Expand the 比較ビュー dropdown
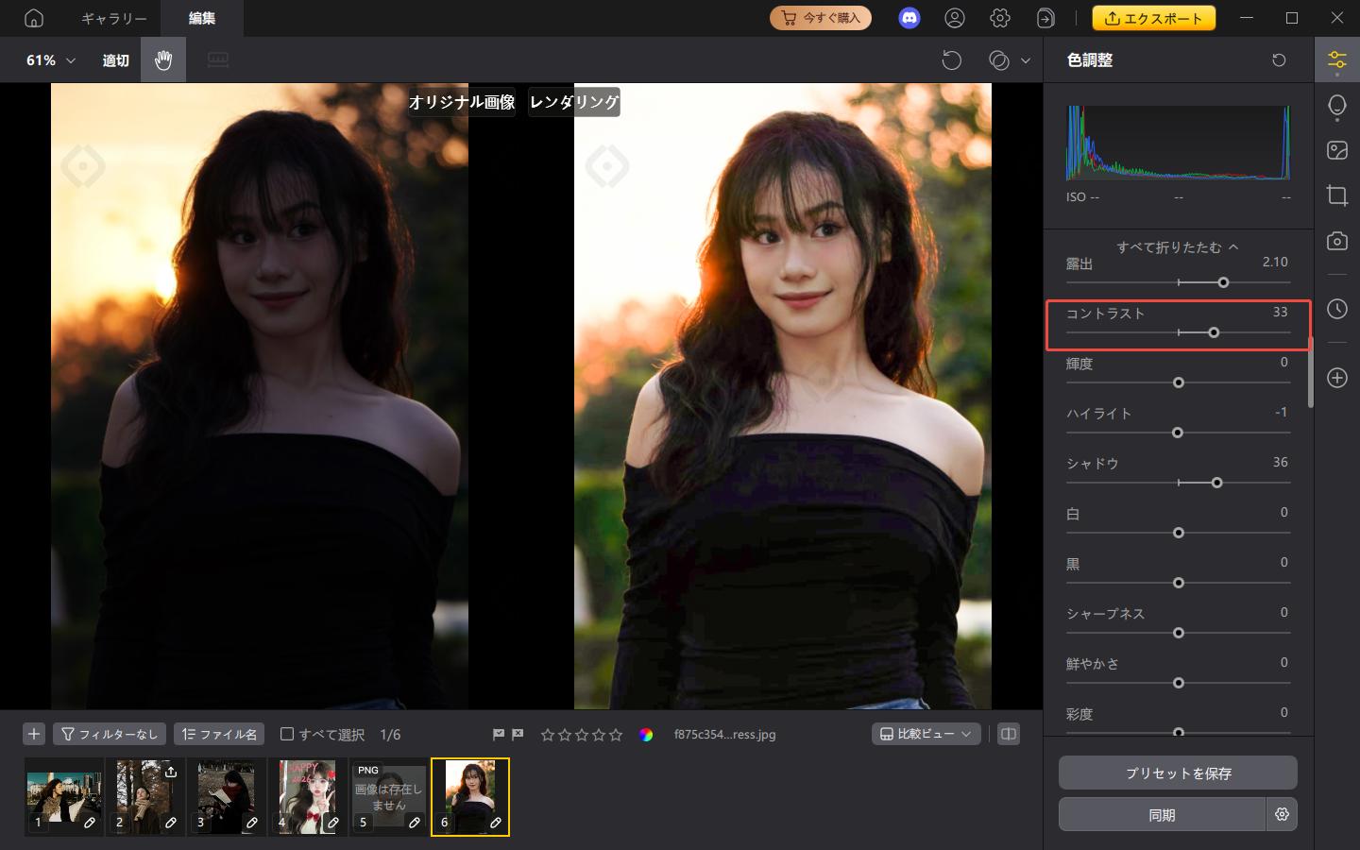Screen dimensions: 1360x850 [x=926, y=734]
